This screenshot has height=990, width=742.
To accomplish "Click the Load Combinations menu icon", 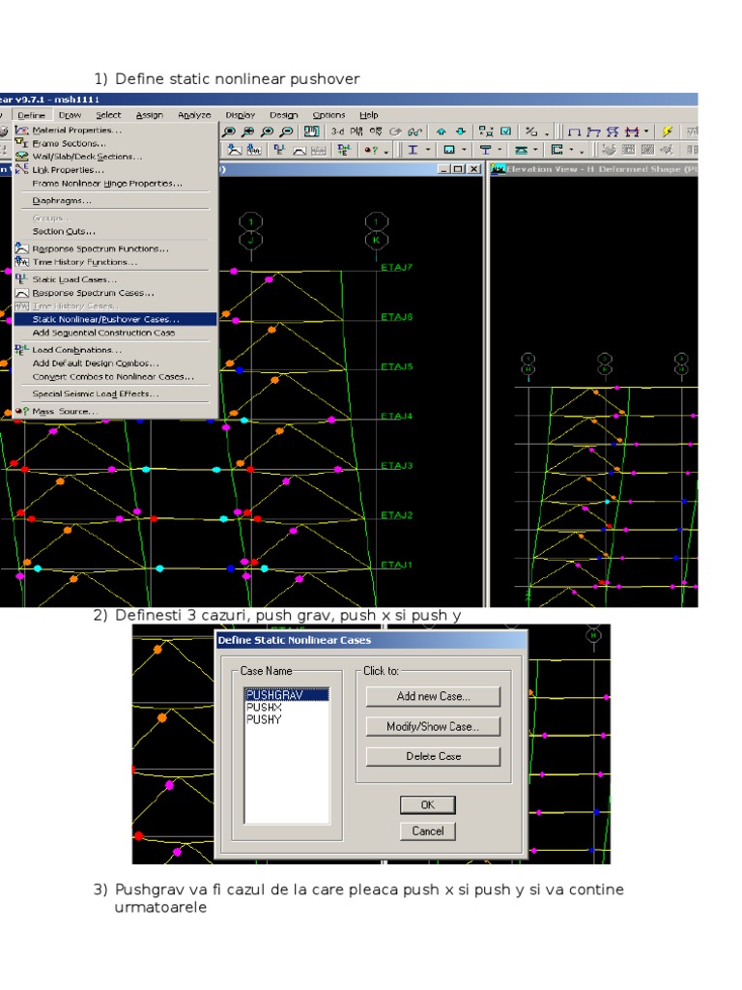I will 22,350.
